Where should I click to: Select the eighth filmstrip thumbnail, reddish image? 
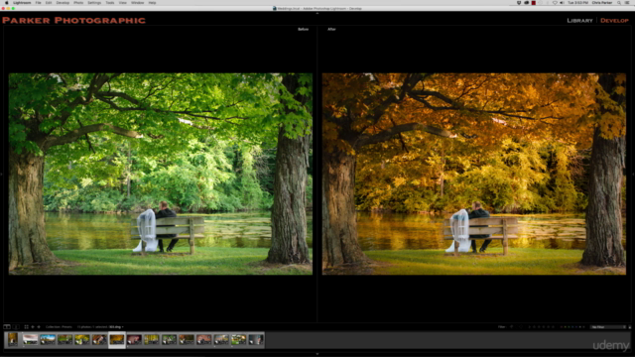pos(134,339)
